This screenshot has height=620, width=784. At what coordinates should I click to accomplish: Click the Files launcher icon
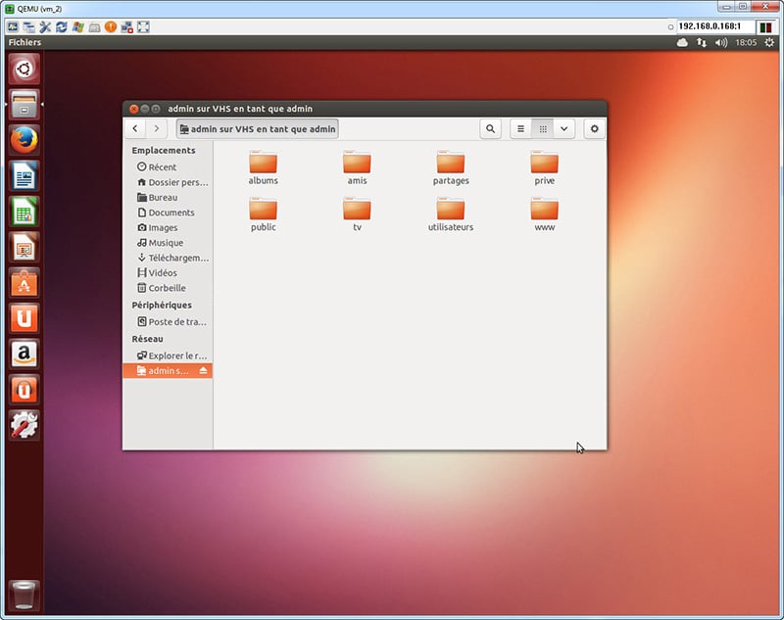(24, 105)
